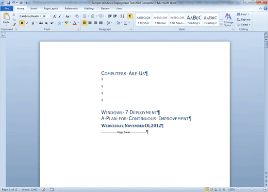268x192 pixels.
Task: Toggle Bold formatting off
Action: click(x=22, y=23)
